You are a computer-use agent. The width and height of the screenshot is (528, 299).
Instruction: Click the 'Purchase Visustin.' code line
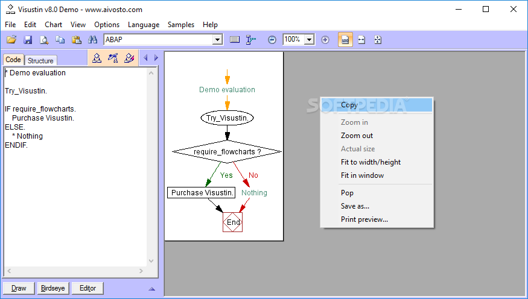coord(43,118)
